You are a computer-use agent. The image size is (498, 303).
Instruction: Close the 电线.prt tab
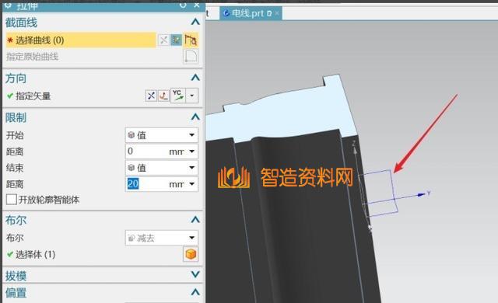pos(277,13)
